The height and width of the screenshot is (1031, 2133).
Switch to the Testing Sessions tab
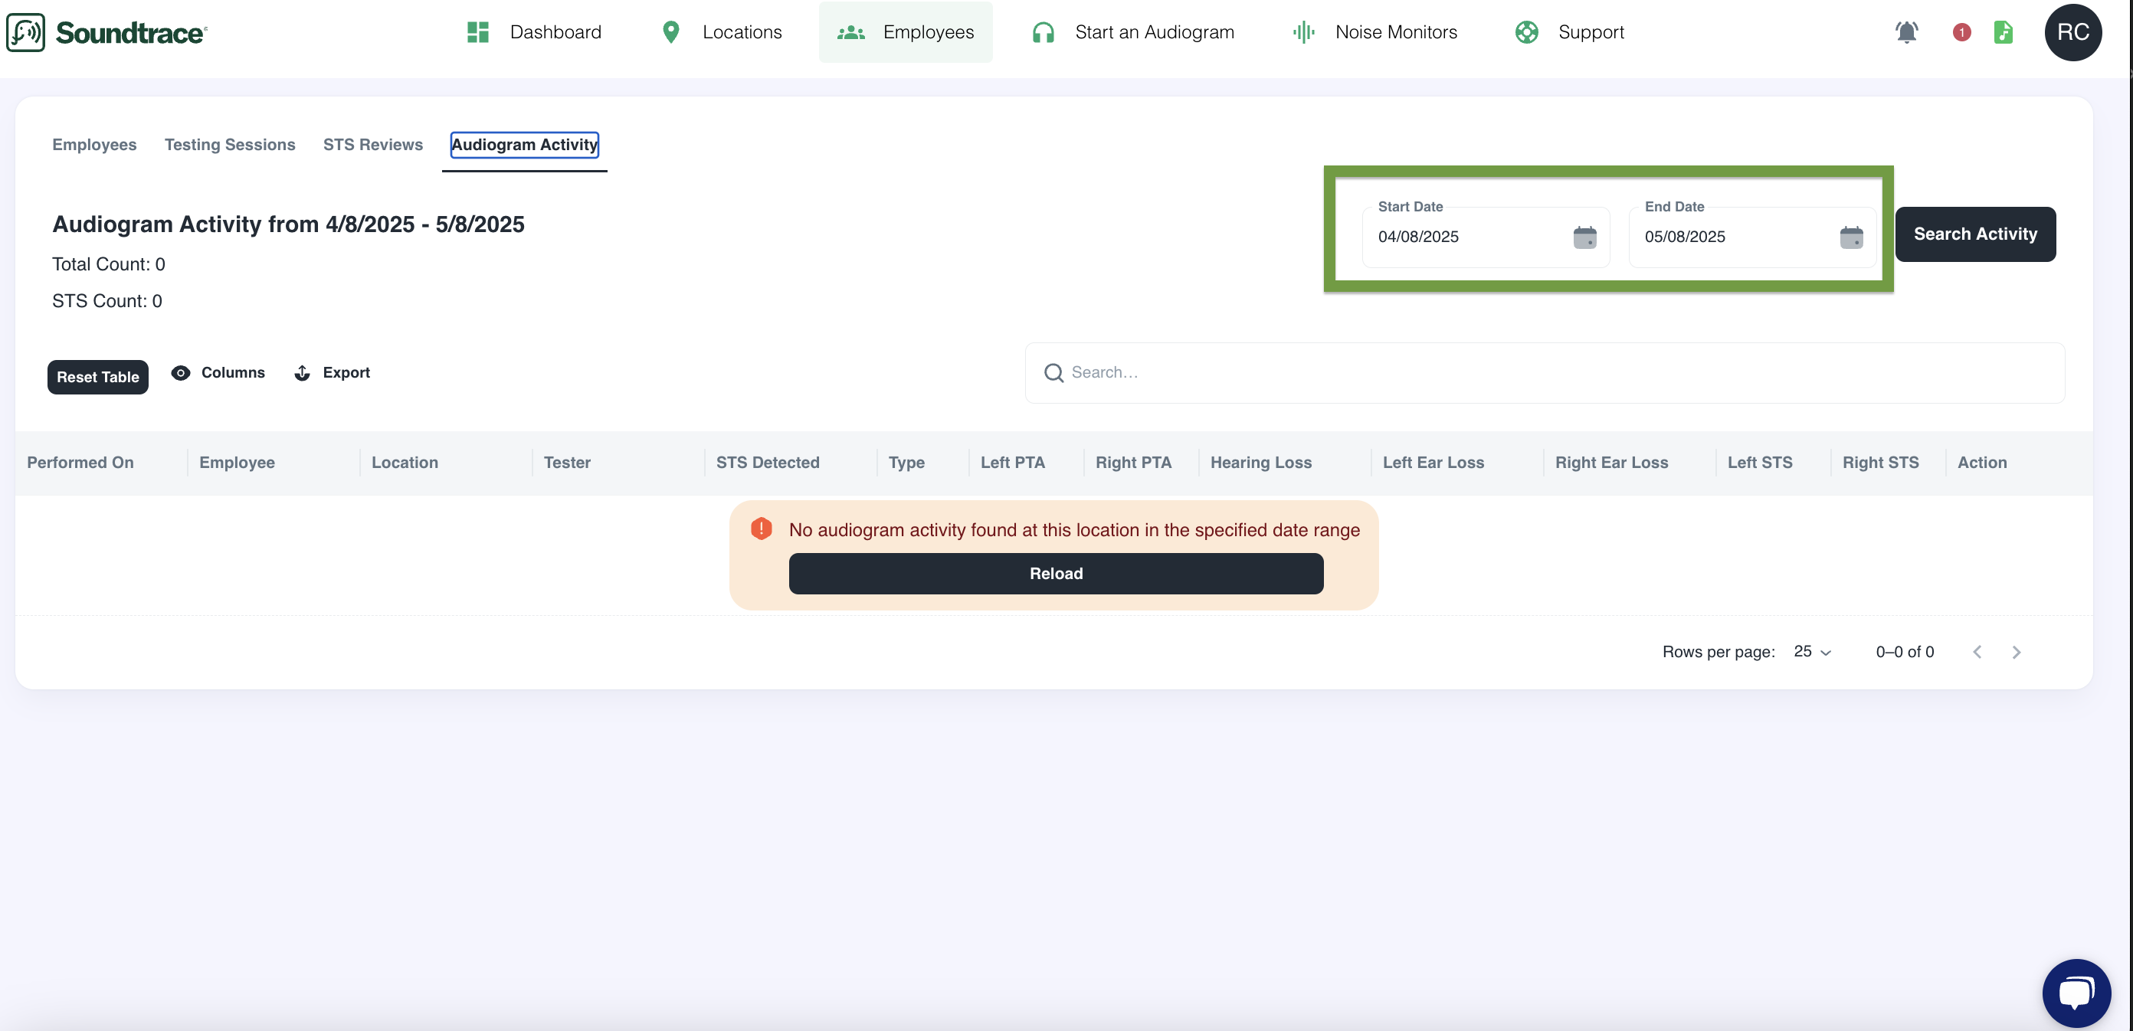230,144
